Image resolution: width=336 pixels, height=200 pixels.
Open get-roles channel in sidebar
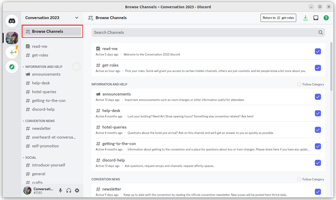coord(52,55)
